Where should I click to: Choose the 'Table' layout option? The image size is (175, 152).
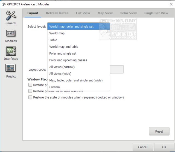tap(78, 40)
